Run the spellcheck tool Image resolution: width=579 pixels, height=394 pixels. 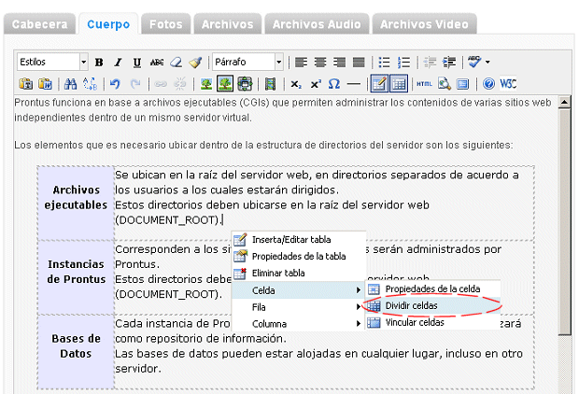pos(474,62)
